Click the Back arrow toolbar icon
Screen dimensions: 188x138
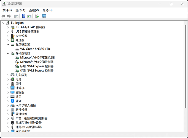tap(3, 16)
